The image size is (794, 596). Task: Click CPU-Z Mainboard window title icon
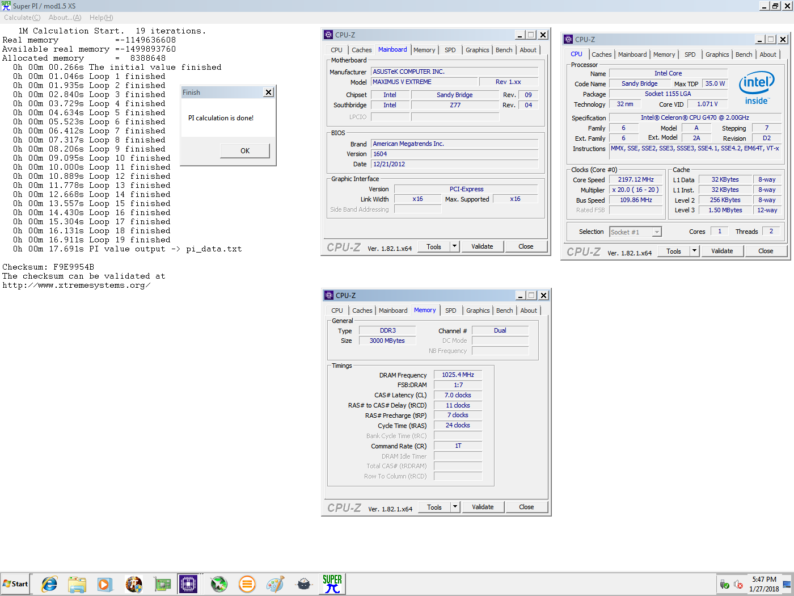328,35
